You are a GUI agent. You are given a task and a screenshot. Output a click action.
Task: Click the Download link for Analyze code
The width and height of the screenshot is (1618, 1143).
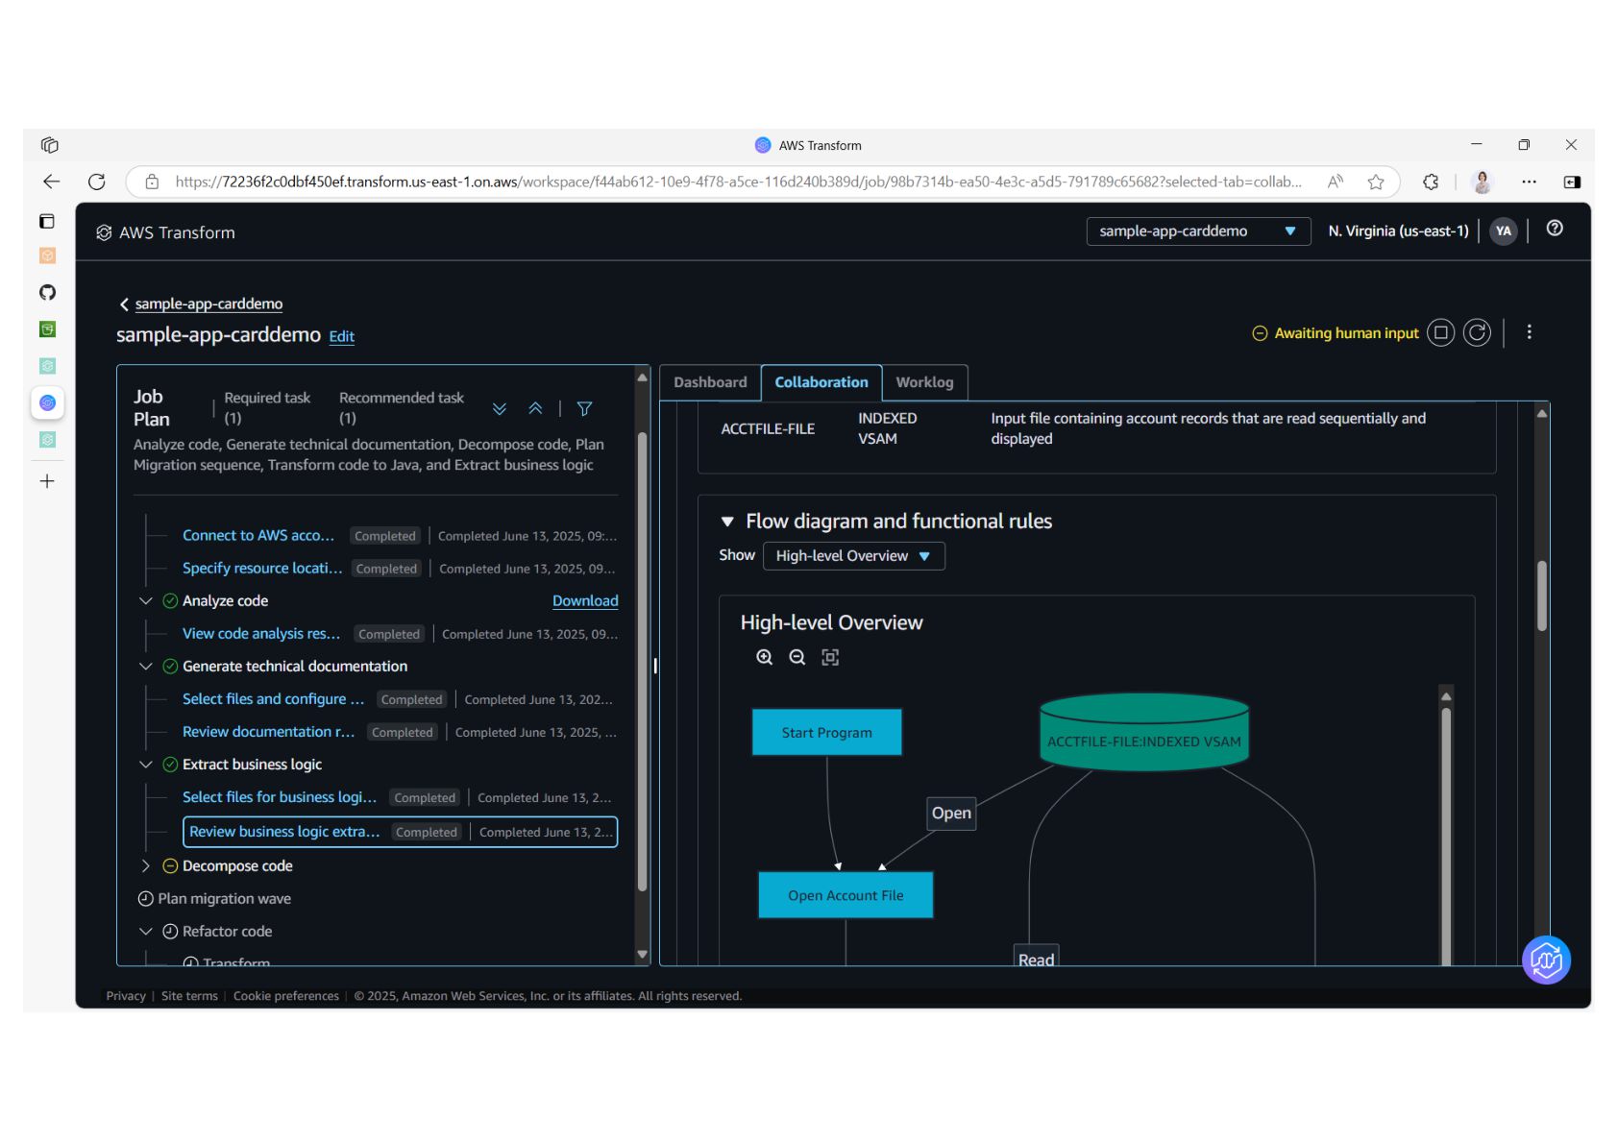click(x=585, y=601)
